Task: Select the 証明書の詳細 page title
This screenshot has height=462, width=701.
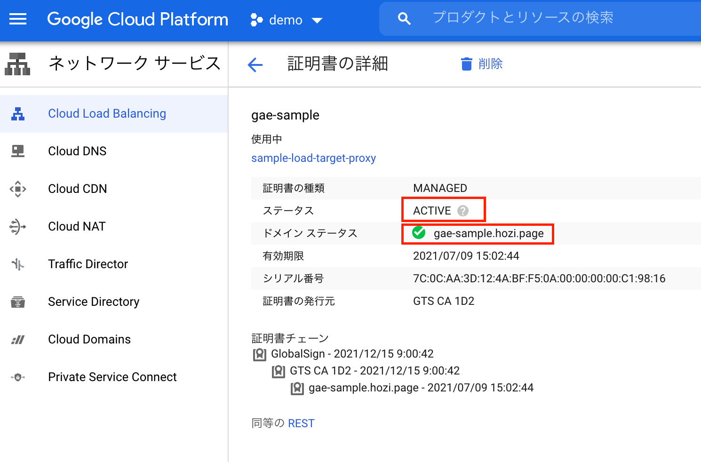Action: [338, 64]
